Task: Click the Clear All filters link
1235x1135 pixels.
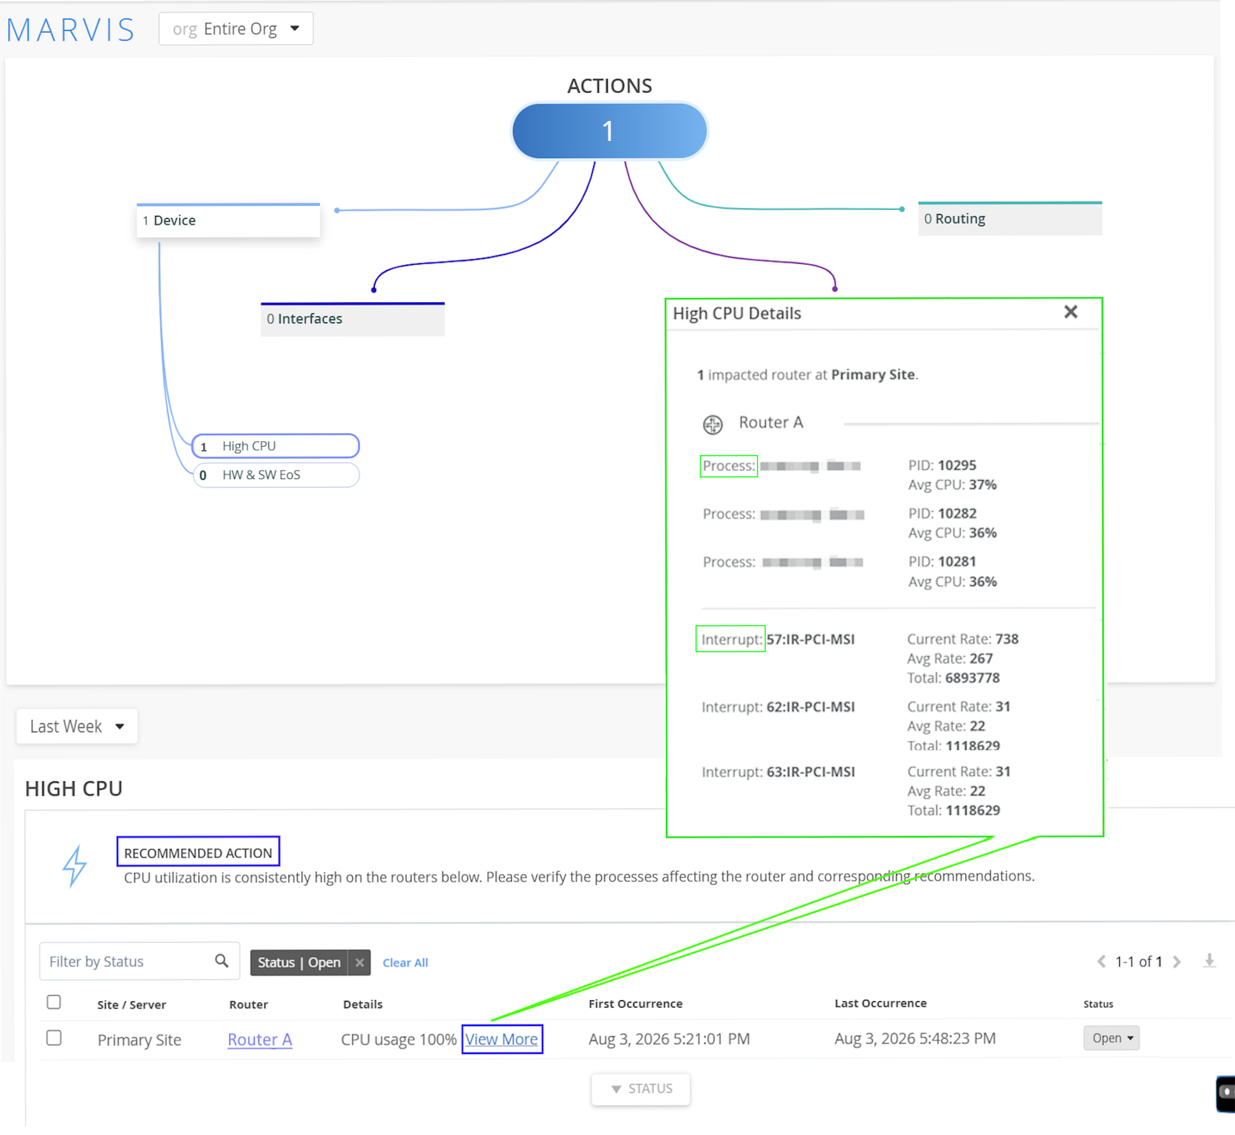Action: click(x=405, y=963)
